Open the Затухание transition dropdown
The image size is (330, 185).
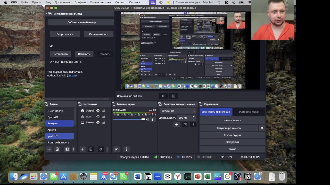pyautogui.click(x=178, y=111)
